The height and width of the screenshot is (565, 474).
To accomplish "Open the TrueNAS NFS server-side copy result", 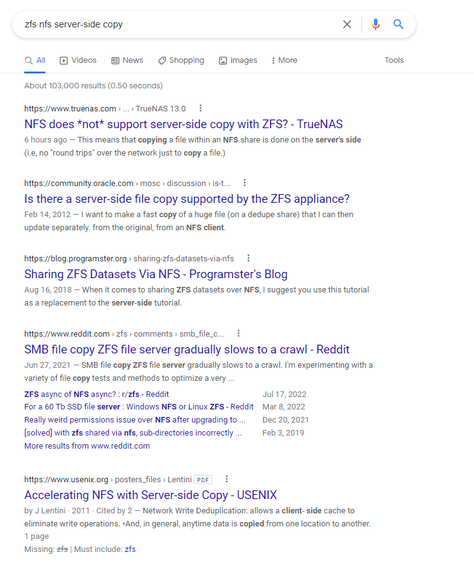I will point(184,124).
